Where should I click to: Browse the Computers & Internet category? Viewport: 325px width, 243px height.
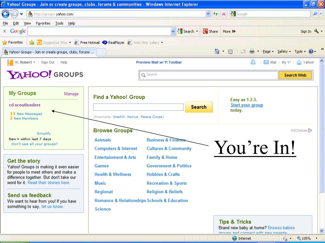pyautogui.click(x=116, y=148)
